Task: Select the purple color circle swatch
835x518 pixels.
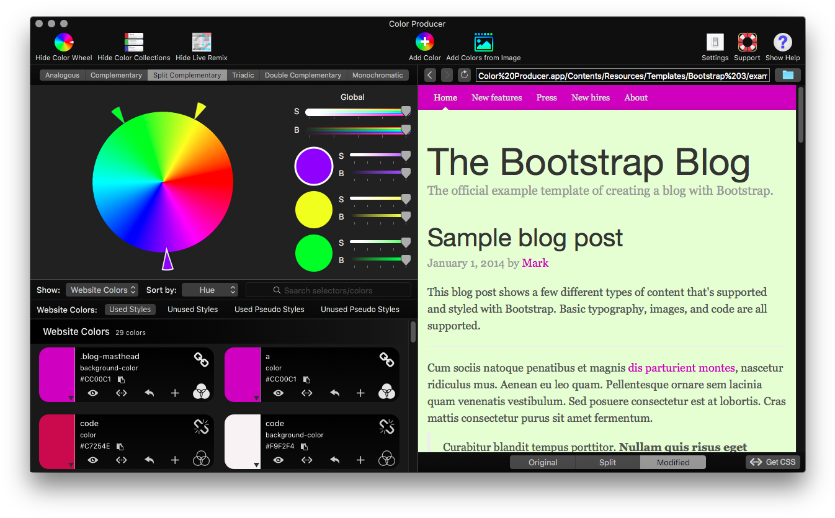Action: pos(314,166)
